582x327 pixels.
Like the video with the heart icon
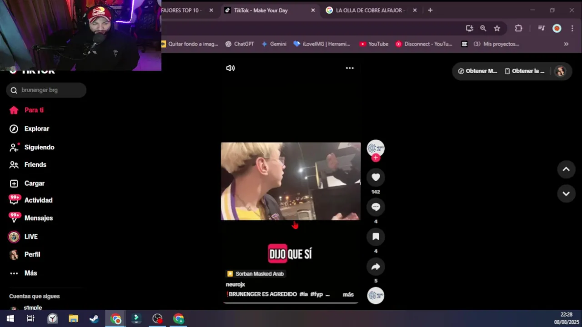click(376, 177)
